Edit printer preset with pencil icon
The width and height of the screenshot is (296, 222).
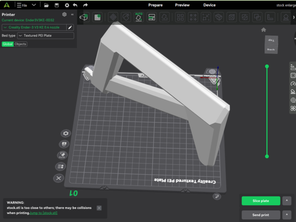(x=70, y=27)
